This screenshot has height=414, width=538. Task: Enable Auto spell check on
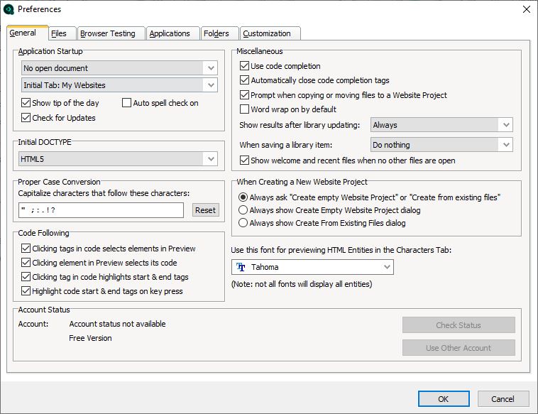click(x=126, y=103)
